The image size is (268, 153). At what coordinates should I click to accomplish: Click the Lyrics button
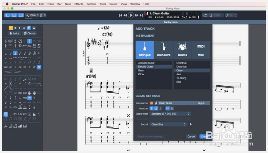coord(14,33)
